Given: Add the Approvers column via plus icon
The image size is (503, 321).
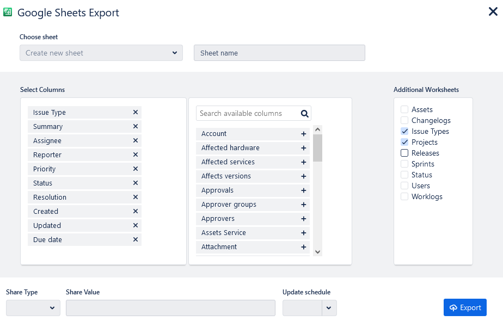Looking at the screenshot, I should point(304,219).
